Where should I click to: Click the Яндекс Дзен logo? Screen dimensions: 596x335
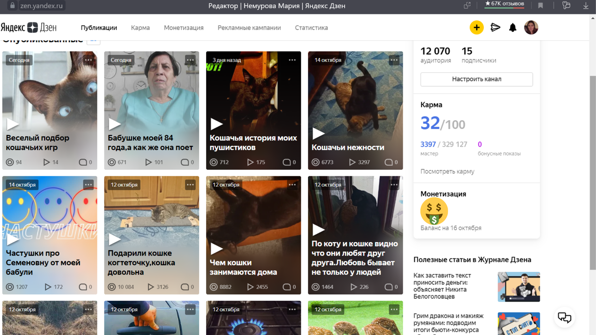28,27
